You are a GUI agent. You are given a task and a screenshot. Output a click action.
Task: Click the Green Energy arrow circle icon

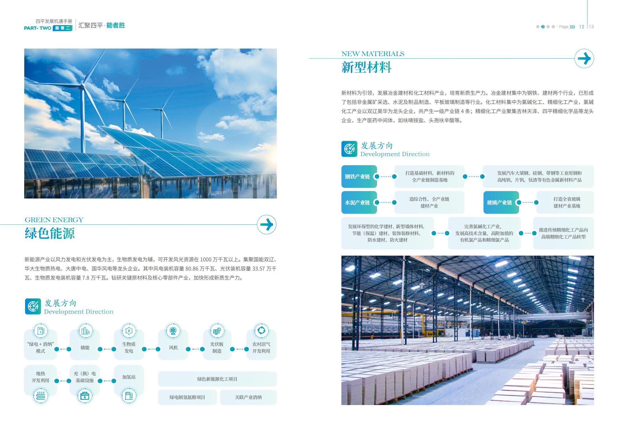point(266,224)
